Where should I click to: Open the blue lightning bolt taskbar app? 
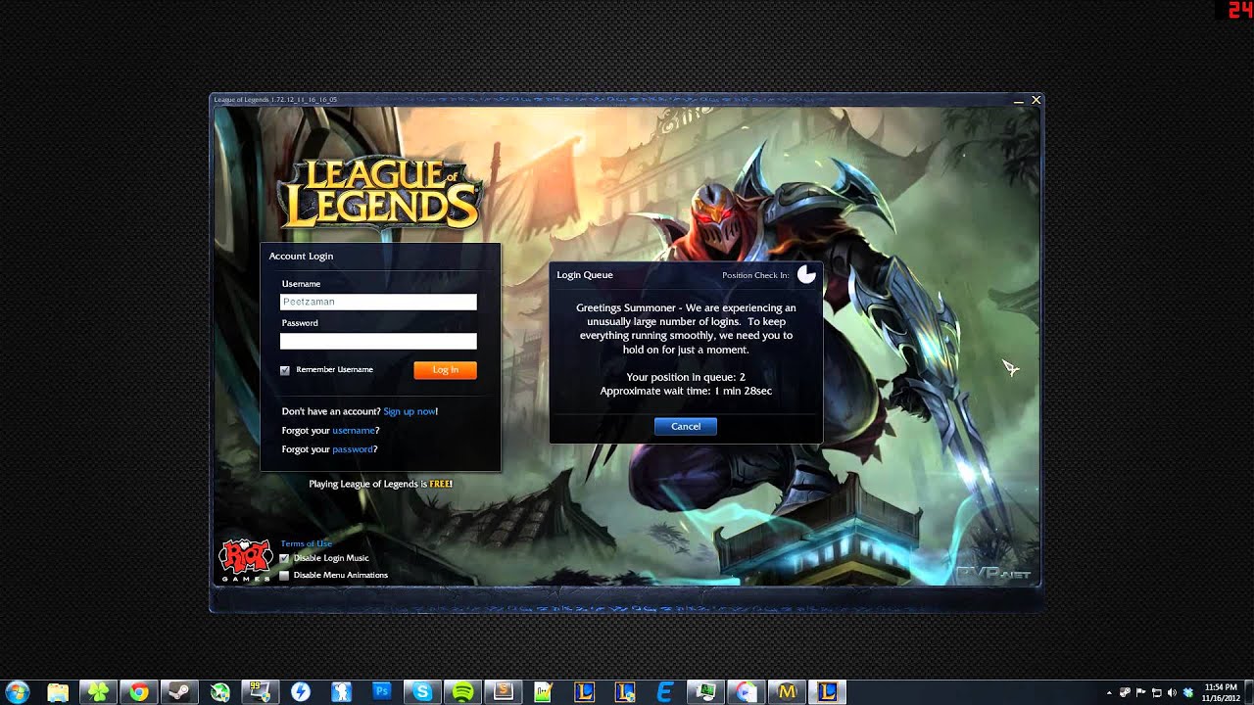pos(301,692)
